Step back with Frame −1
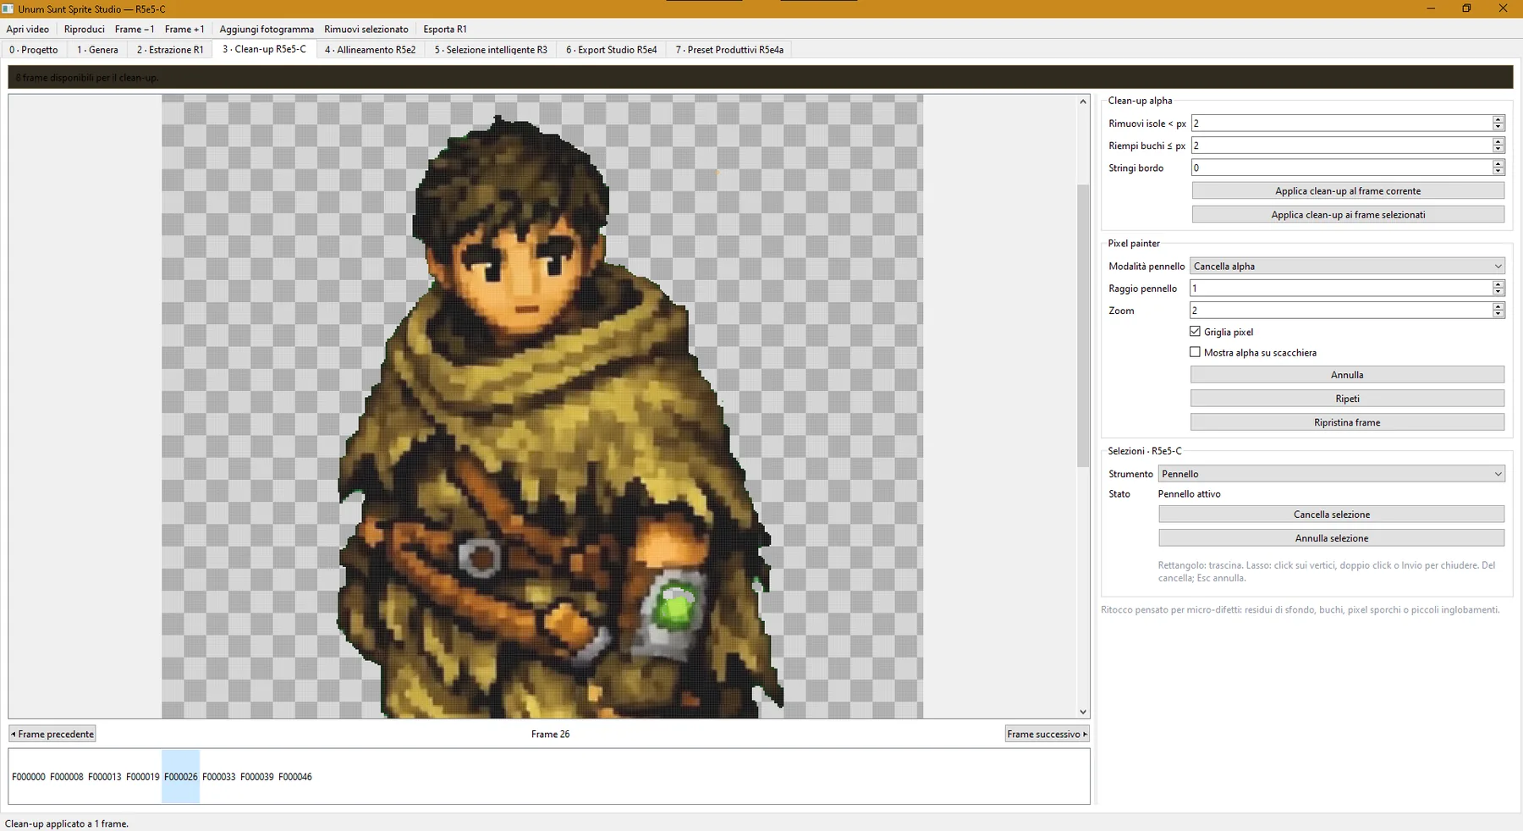The image size is (1523, 831). coord(135,29)
